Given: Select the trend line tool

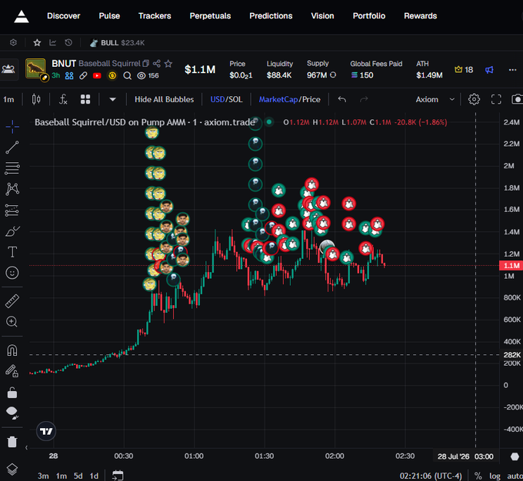Looking at the screenshot, I should (12, 148).
